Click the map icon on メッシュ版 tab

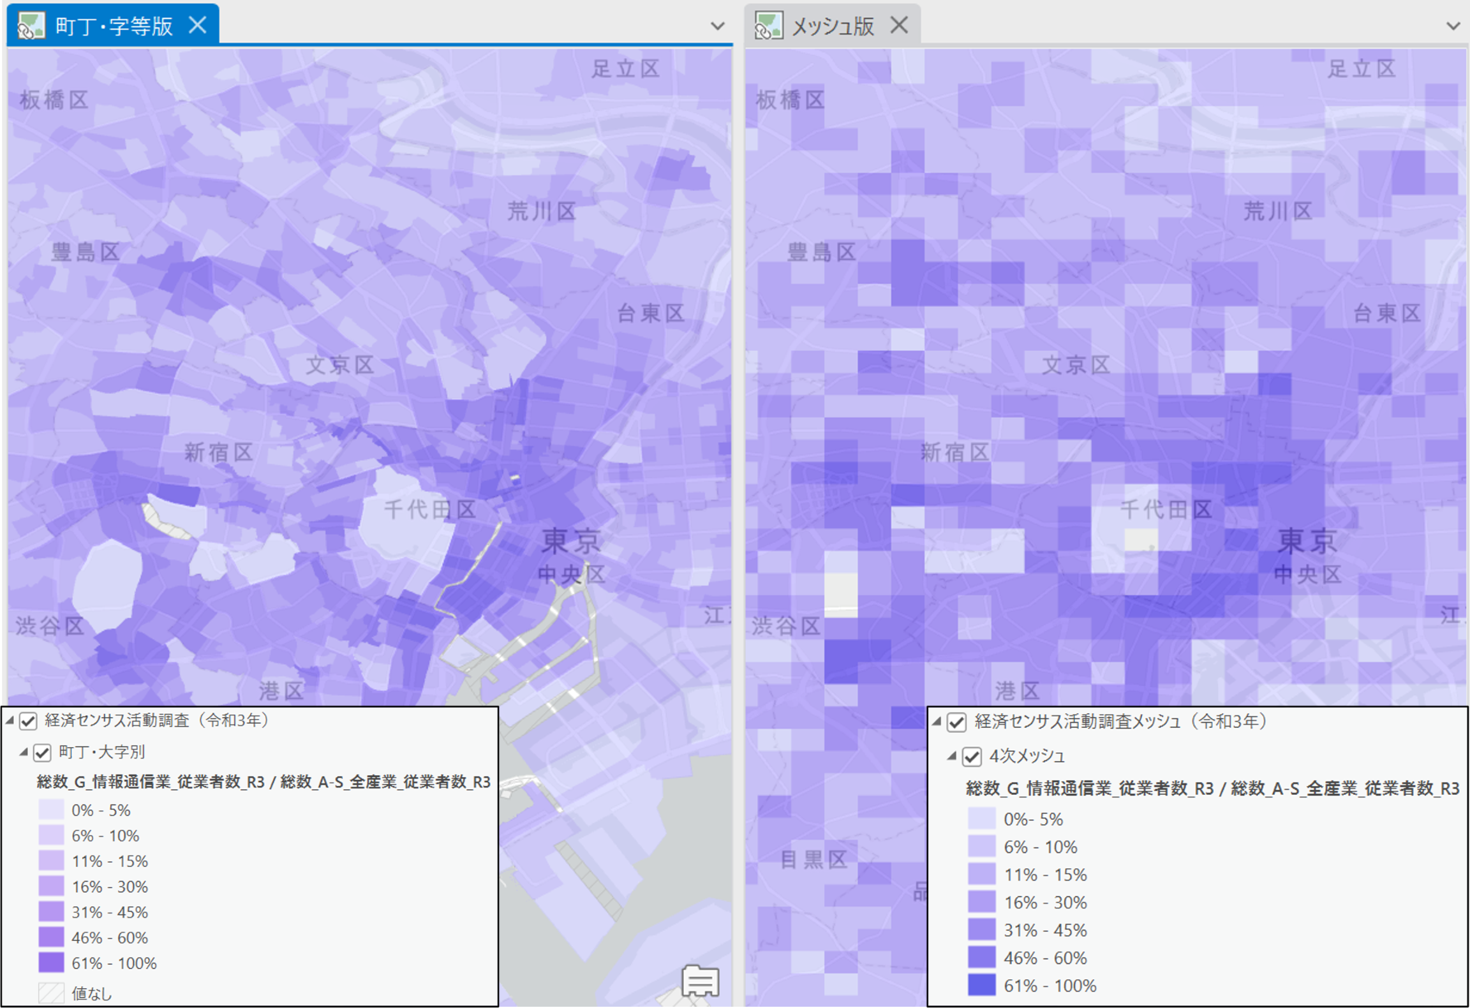(x=768, y=26)
